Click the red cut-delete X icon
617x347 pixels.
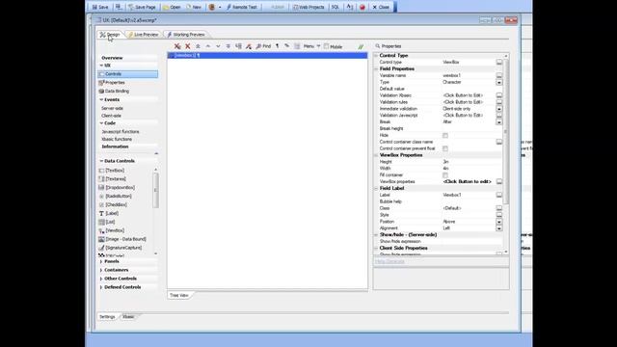pyautogui.click(x=177, y=46)
